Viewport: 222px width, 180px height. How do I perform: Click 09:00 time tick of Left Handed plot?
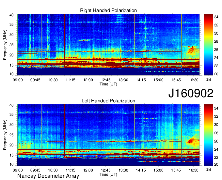click(x=18, y=170)
